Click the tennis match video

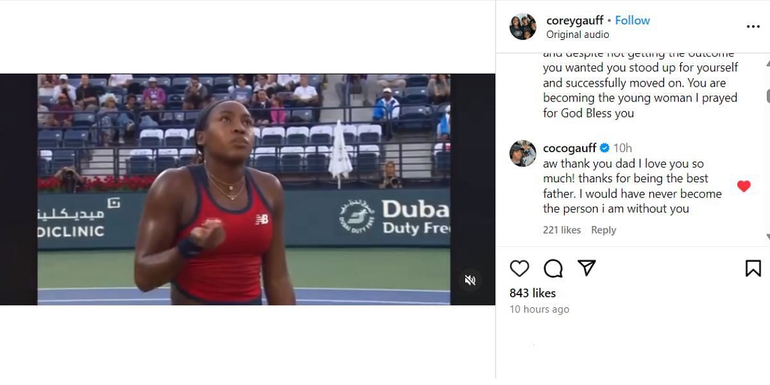[248, 189]
